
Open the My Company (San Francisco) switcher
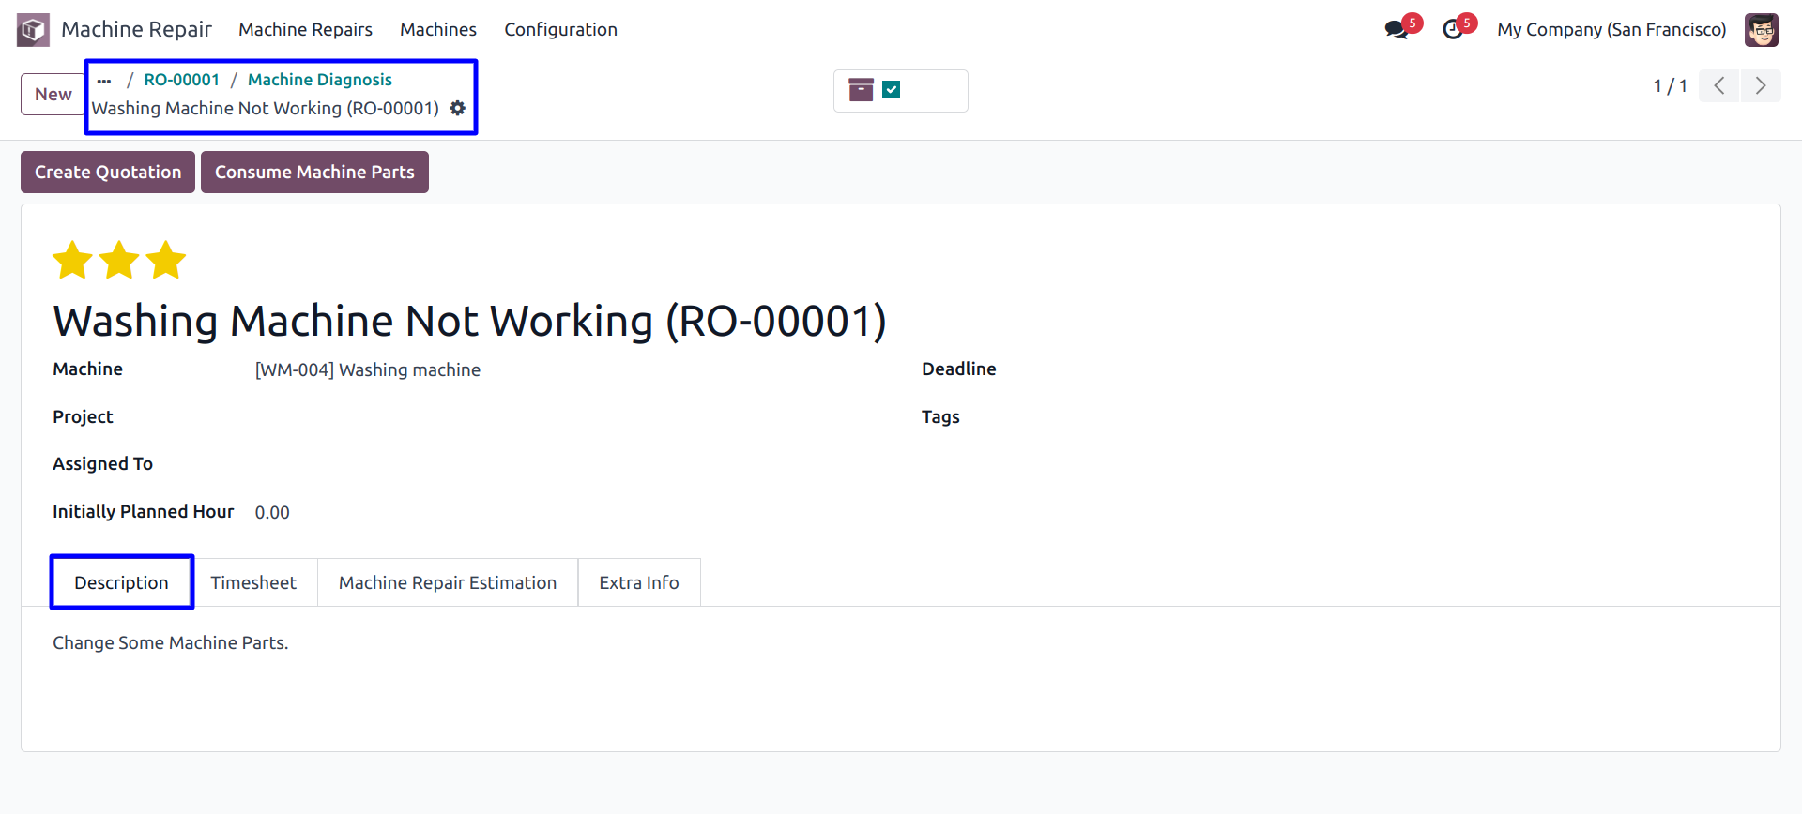pyautogui.click(x=1611, y=29)
